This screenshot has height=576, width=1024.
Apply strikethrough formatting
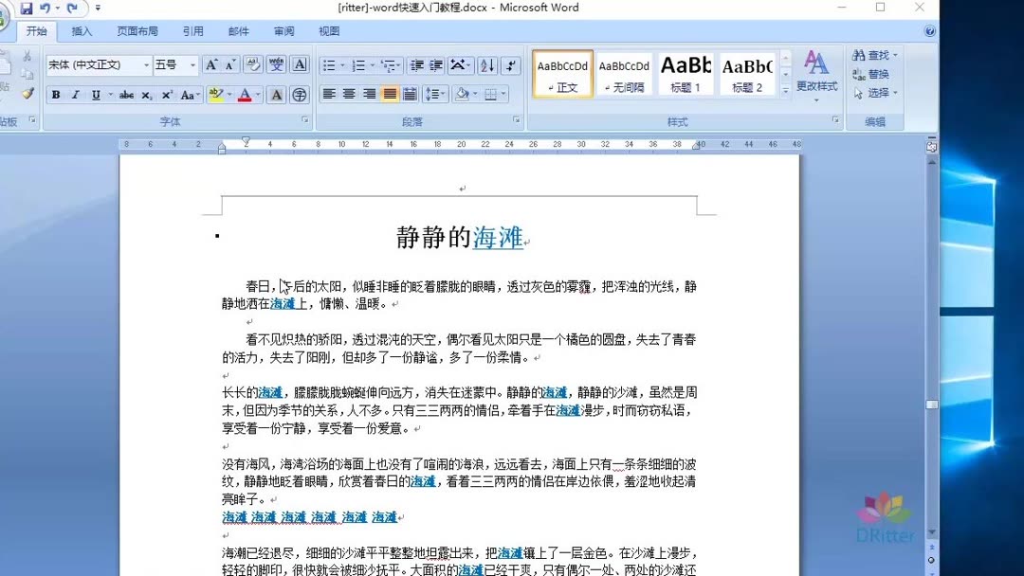coord(127,94)
